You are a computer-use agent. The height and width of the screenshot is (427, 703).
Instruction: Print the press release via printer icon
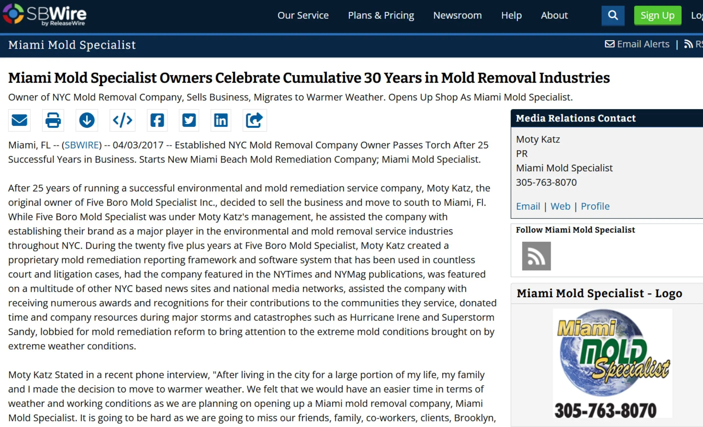coord(53,120)
